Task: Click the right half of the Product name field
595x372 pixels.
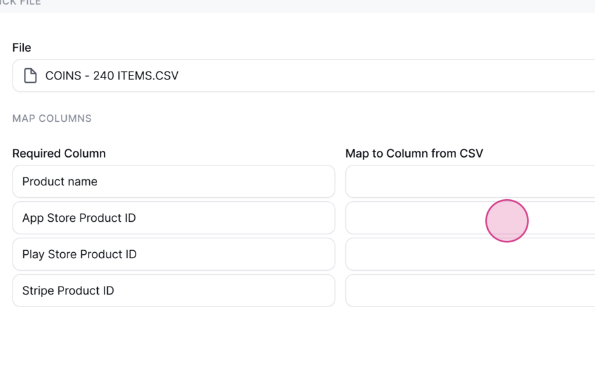Action: pos(255,181)
